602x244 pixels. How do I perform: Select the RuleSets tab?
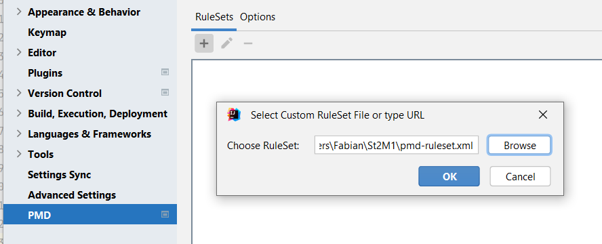[214, 17]
